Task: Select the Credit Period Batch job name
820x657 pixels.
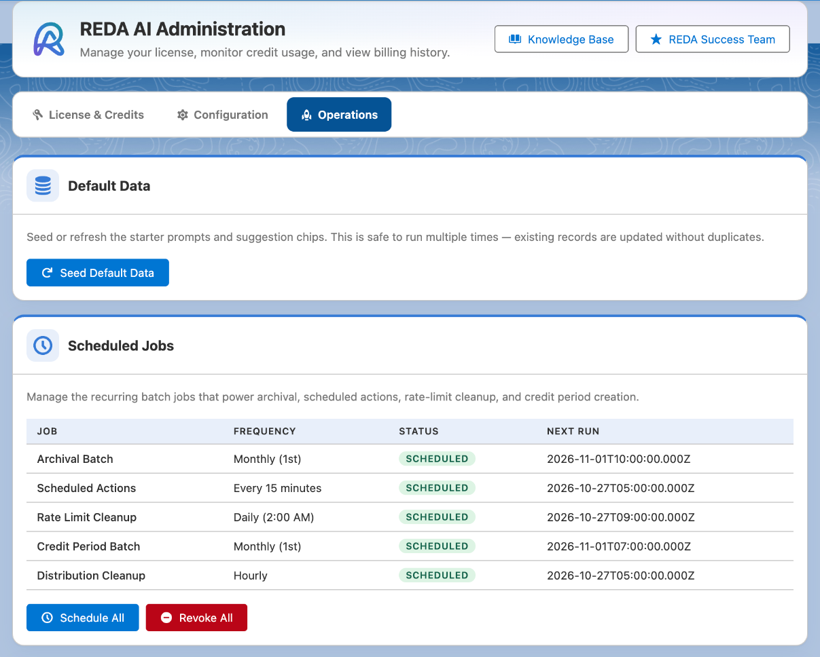Action: (x=88, y=546)
